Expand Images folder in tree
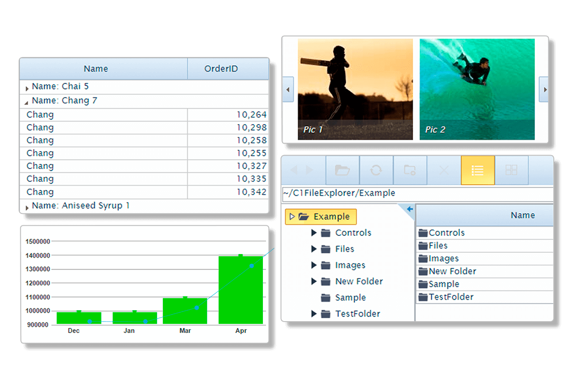The height and width of the screenshot is (372, 571). pos(314,265)
